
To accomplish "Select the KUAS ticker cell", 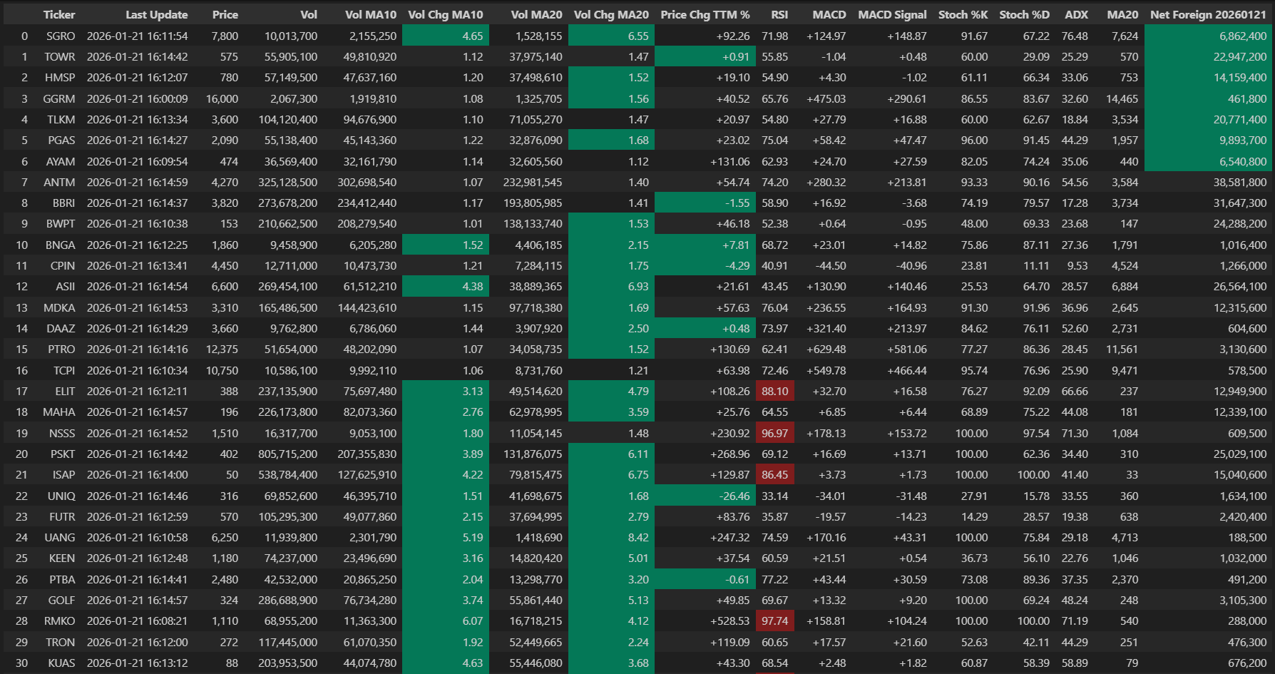I will click(61, 663).
